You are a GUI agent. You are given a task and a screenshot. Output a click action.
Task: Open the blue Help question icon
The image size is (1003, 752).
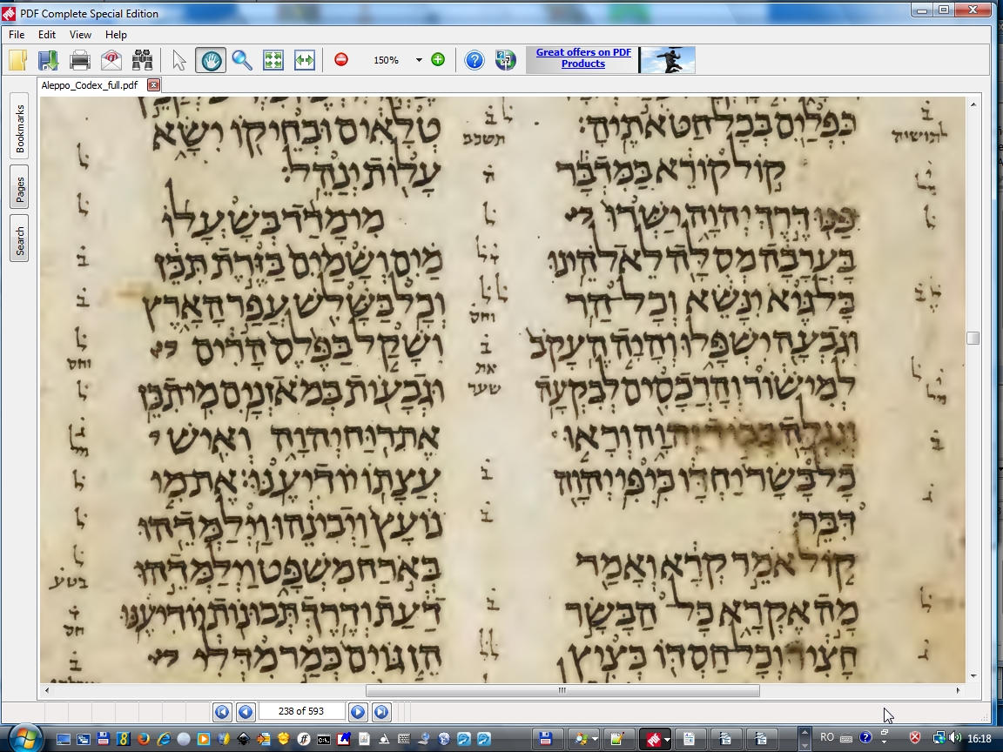coord(475,60)
